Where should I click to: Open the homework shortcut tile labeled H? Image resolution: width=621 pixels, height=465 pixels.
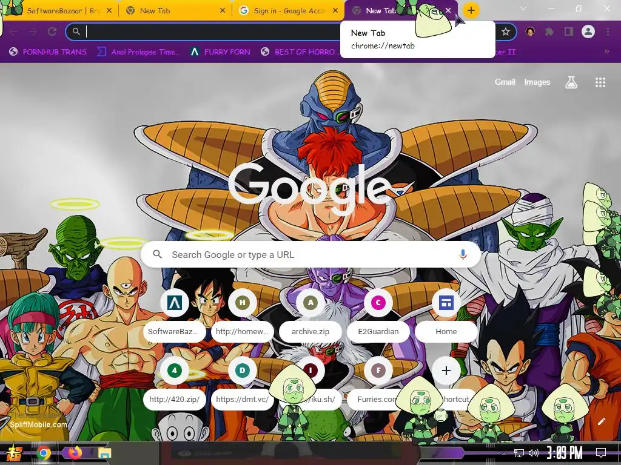(x=243, y=316)
